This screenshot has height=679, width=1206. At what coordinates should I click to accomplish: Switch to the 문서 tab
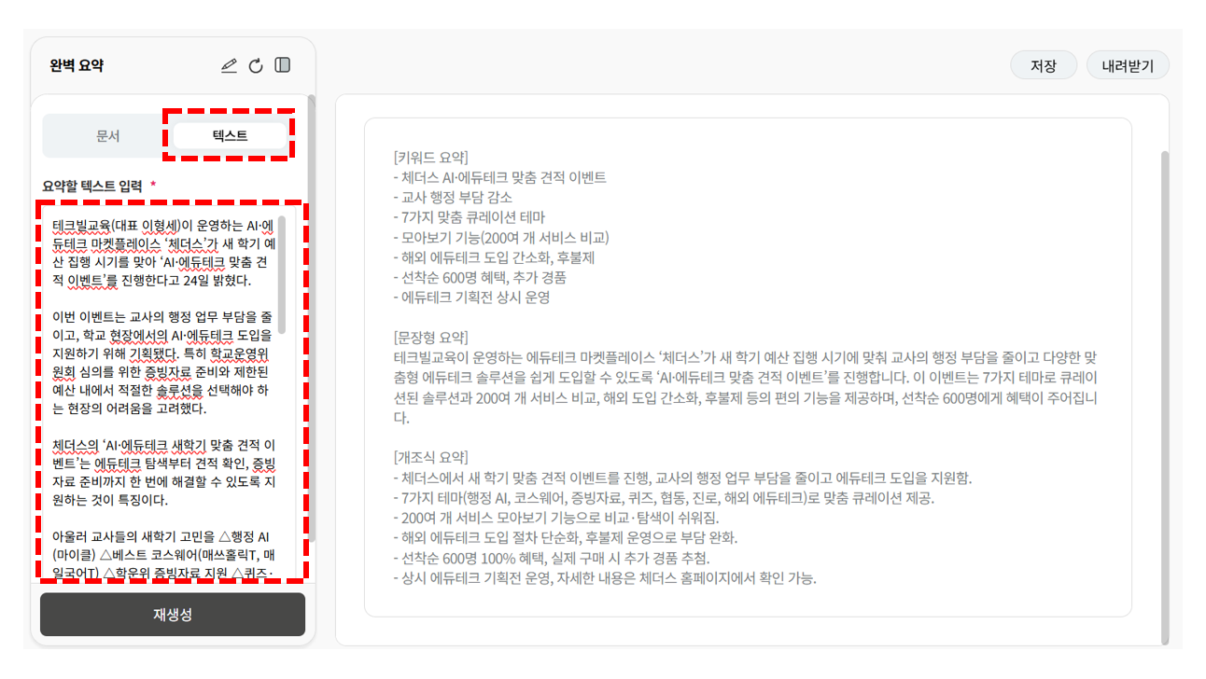[x=108, y=135]
